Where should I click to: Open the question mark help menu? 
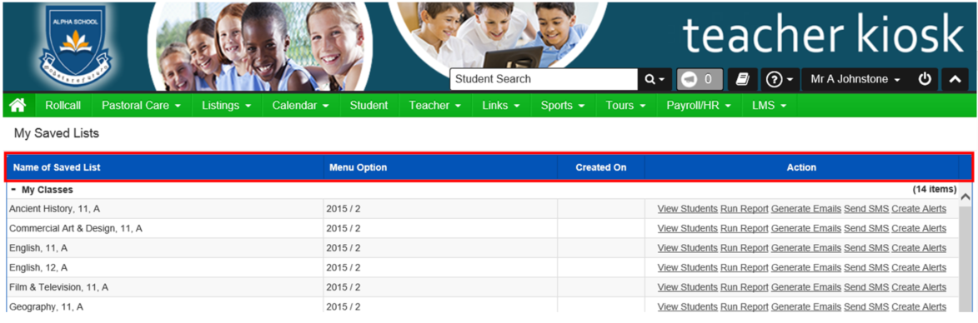coord(781,80)
